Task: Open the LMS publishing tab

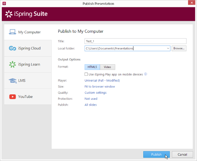Action: tap(28, 81)
